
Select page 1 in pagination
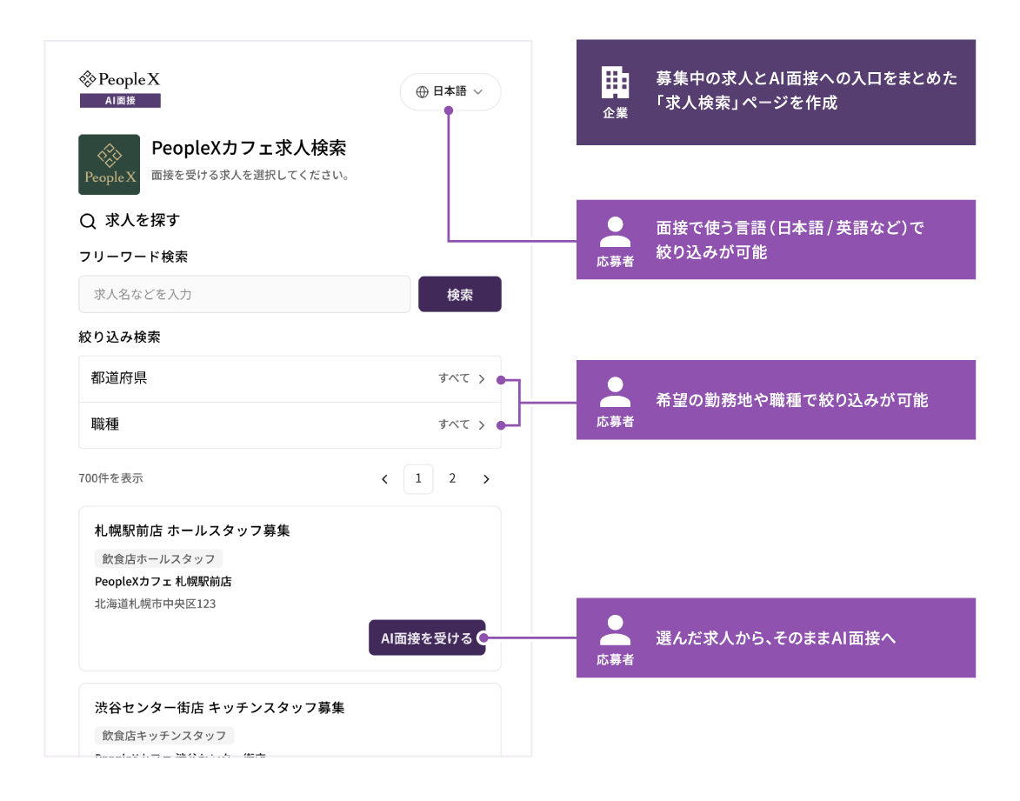click(418, 479)
